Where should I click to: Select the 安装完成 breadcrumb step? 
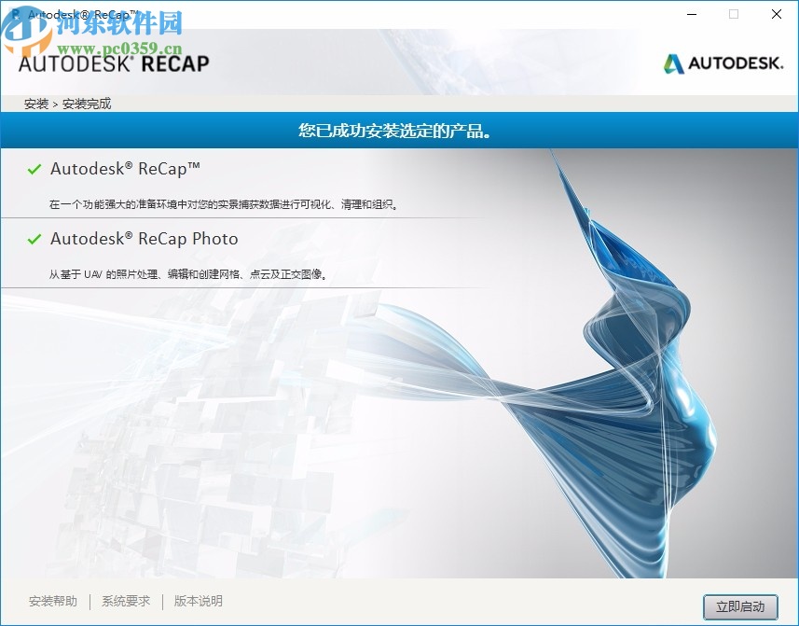[x=88, y=104]
